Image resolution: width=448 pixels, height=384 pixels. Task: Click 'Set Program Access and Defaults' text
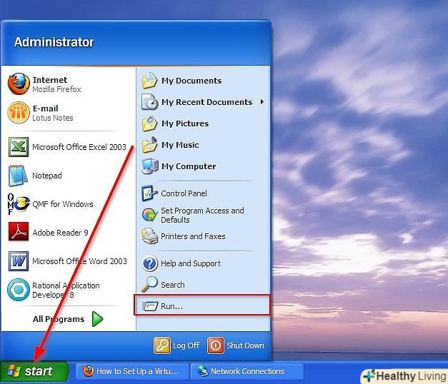tap(202, 215)
